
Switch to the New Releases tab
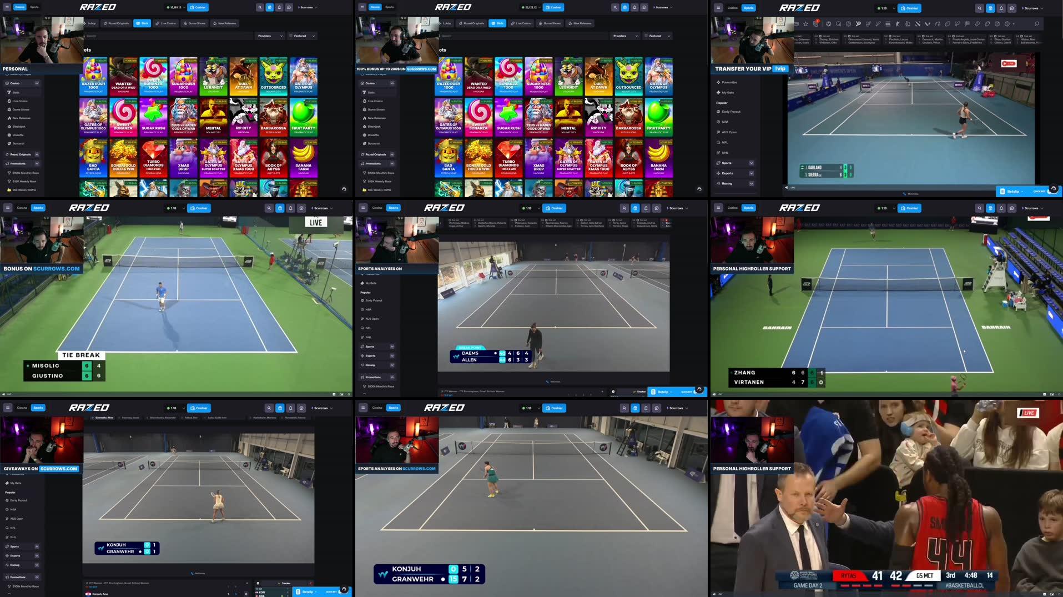(225, 23)
